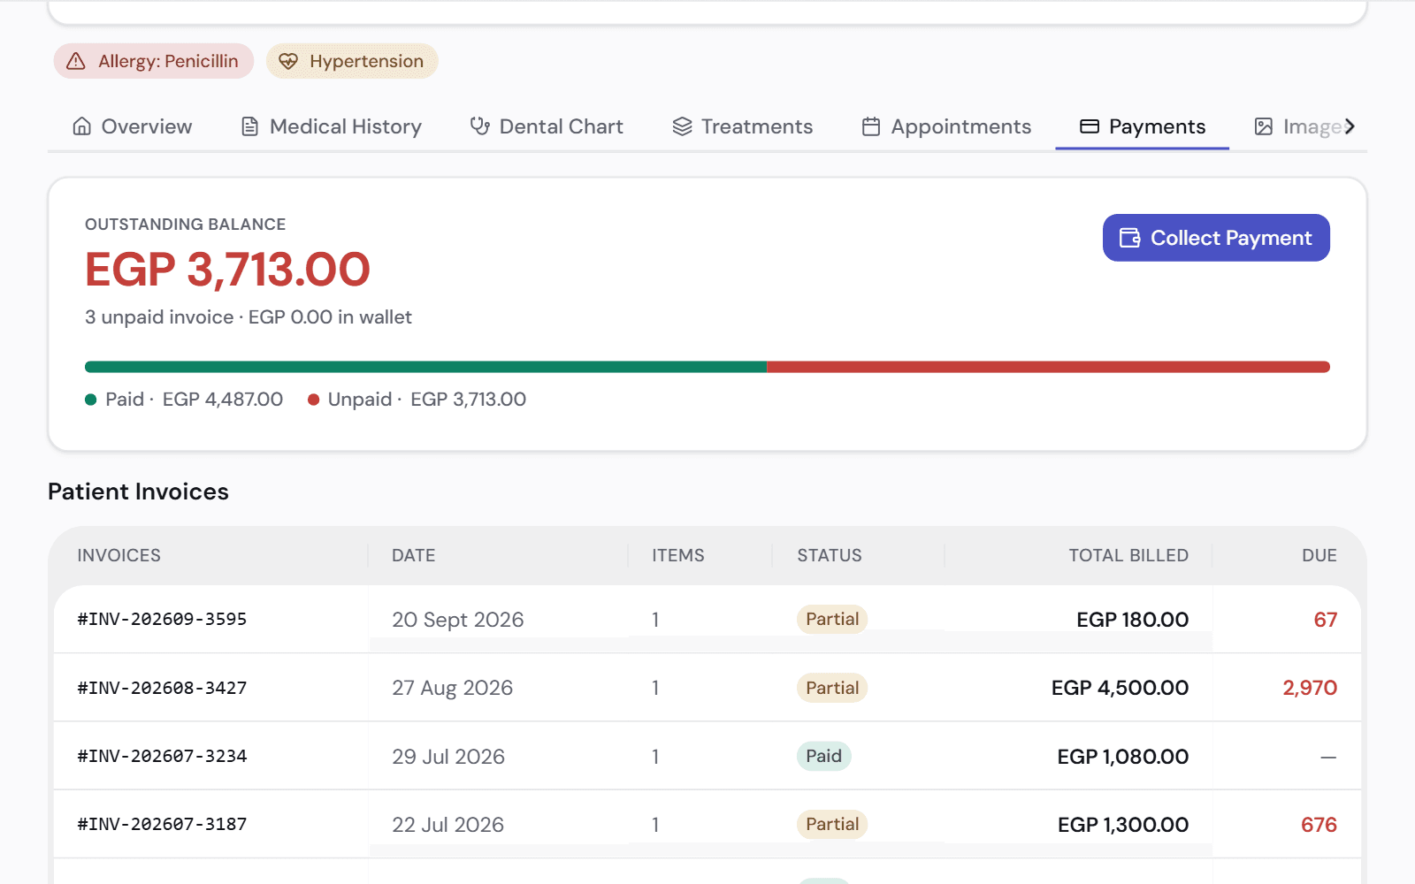This screenshot has height=884, width=1415.
Task: Click the Partial status on 22 Jul 2026 row
Action: tap(832, 824)
